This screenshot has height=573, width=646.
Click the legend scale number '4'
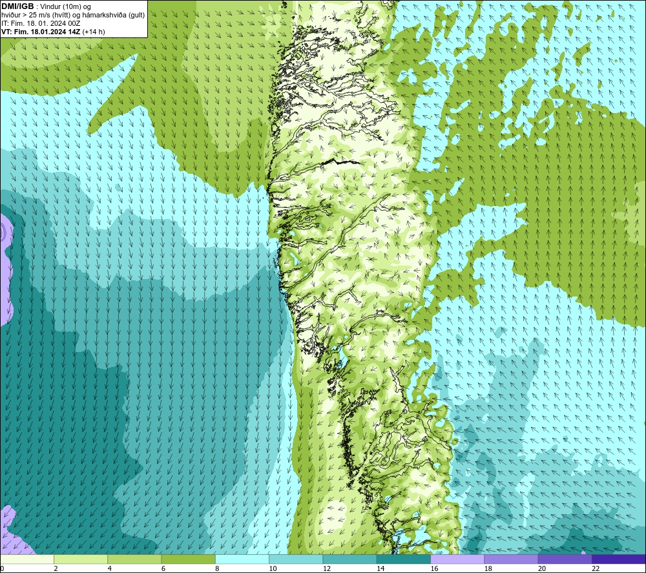point(110,568)
